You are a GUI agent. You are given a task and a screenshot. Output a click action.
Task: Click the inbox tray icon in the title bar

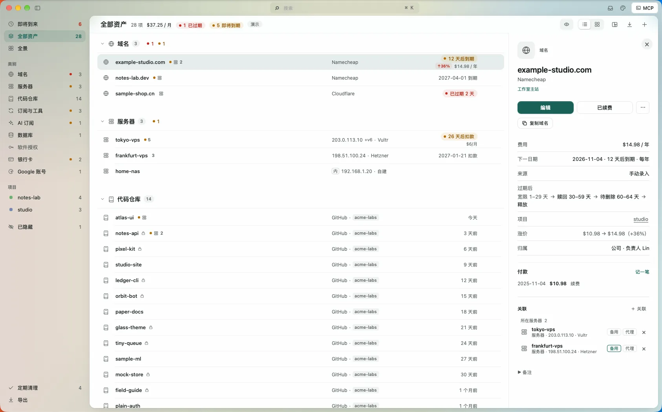(610, 8)
